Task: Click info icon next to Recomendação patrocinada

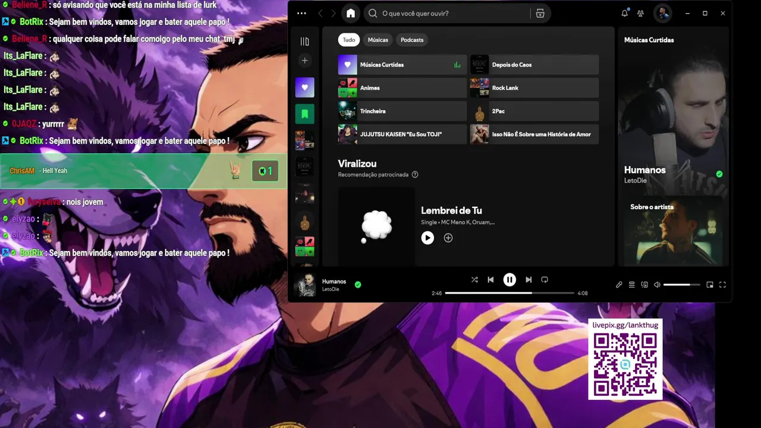Action: click(415, 175)
